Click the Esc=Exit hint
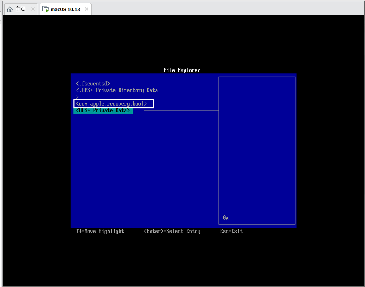This screenshot has width=365, height=287. pos(231,231)
